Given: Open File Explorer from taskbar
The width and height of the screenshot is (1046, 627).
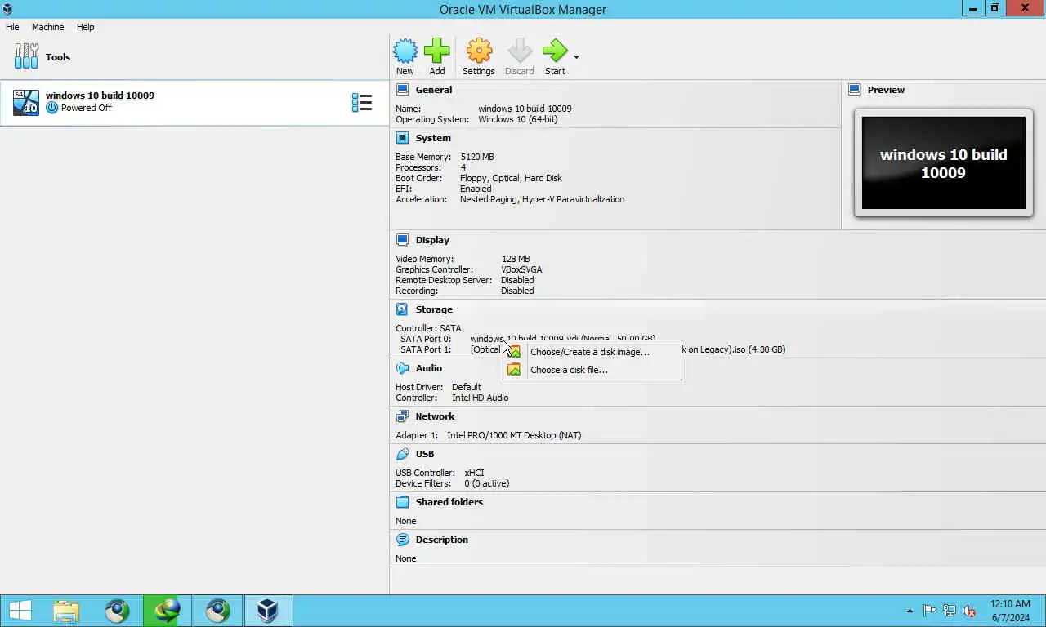Looking at the screenshot, I should pos(66,611).
